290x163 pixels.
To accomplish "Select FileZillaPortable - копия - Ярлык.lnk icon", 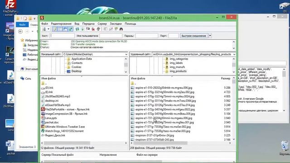I will click(x=43, y=109).
